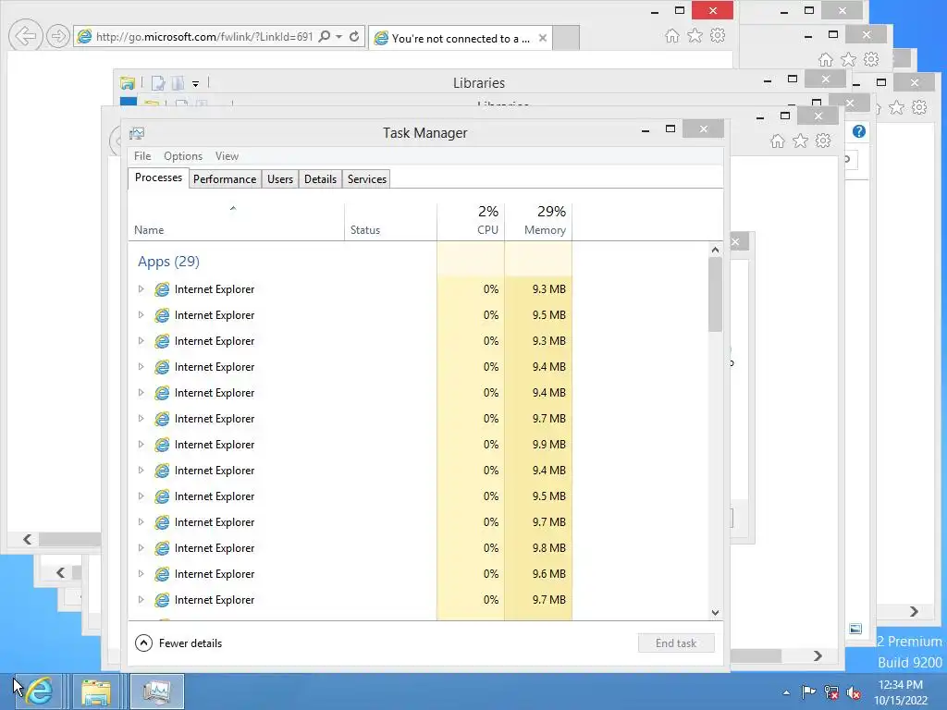Sort processes by Name column
This screenshot has height=710, width=947.
click(x=236, y=222)
